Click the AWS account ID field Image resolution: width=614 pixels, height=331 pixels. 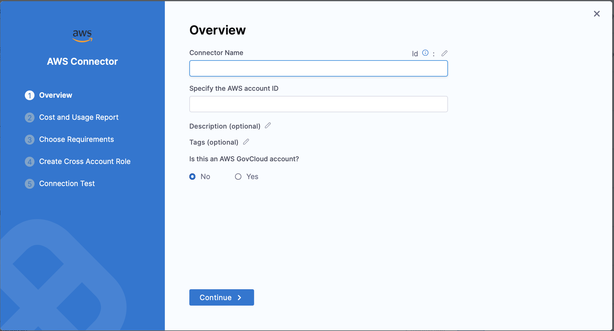point(318,104)
